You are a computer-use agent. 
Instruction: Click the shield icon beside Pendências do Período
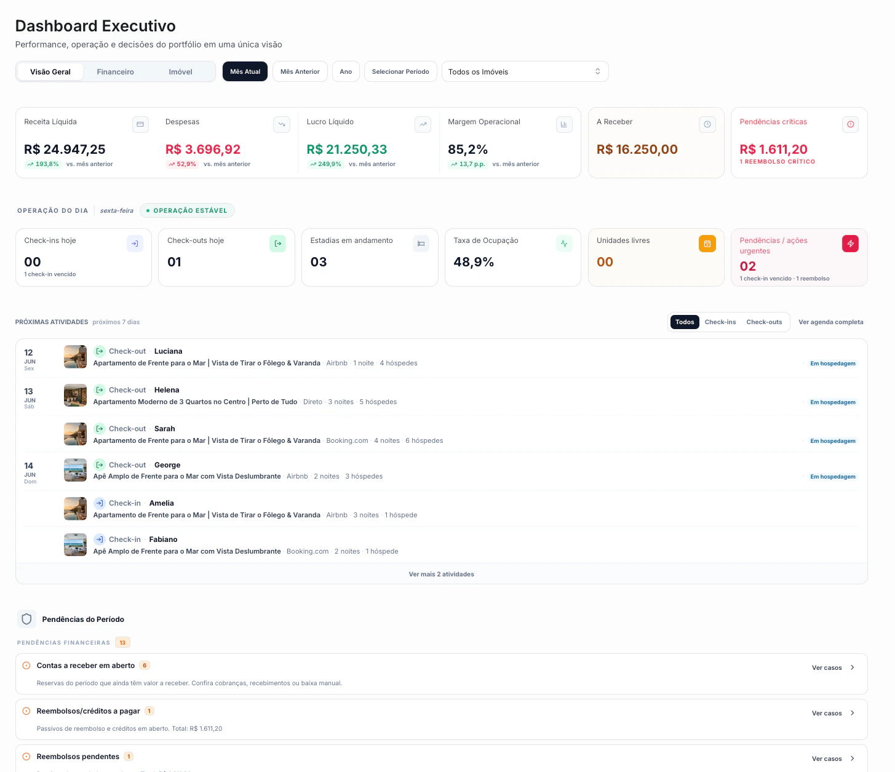pyautogui.click(x=26, y=619)
